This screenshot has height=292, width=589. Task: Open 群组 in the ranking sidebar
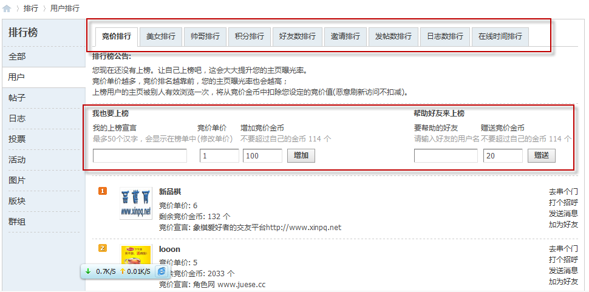17,222
